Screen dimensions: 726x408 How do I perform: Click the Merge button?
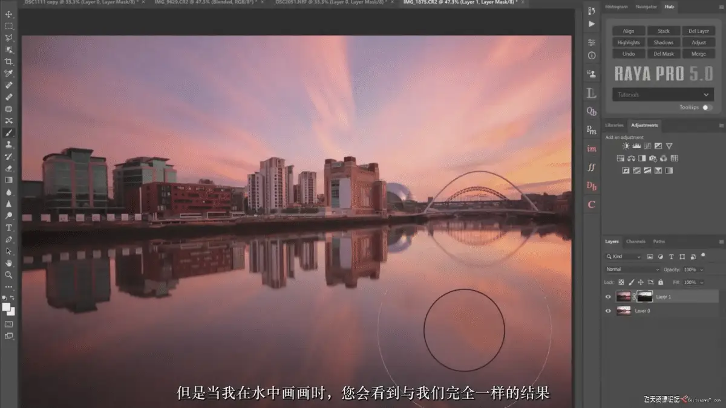tap(699, 54)
